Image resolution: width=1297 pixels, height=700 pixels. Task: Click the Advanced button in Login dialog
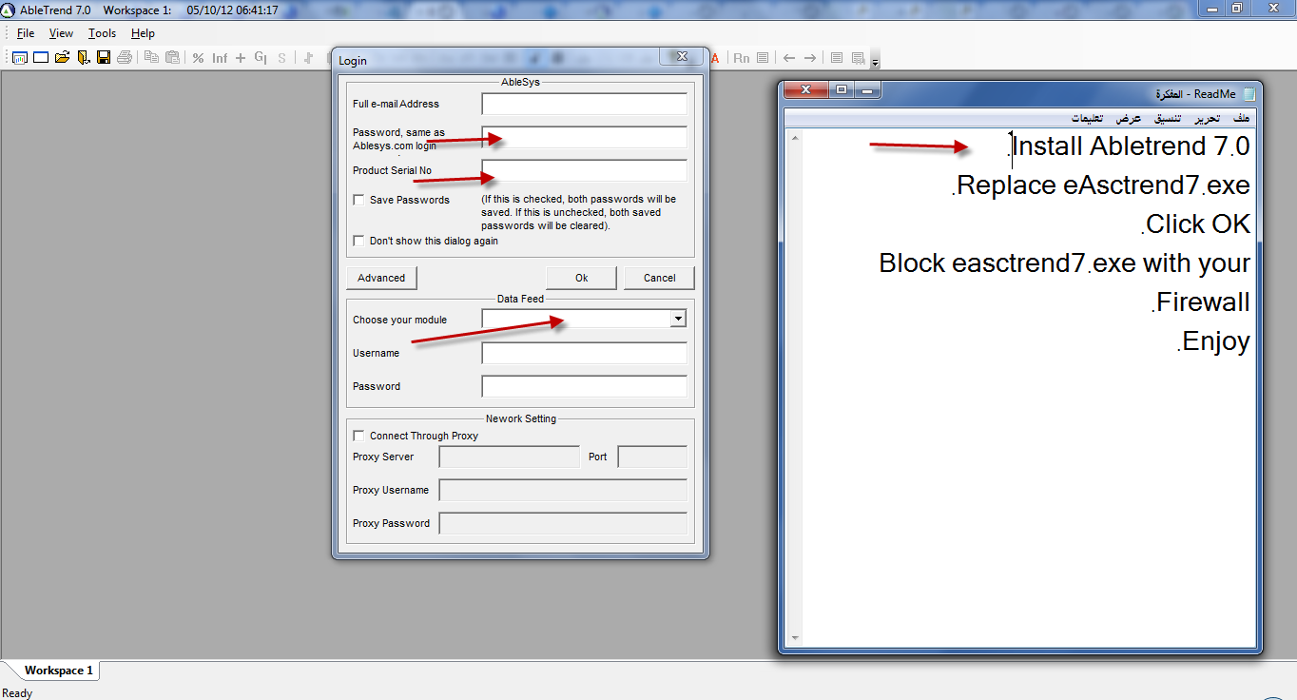coord(381,278)
